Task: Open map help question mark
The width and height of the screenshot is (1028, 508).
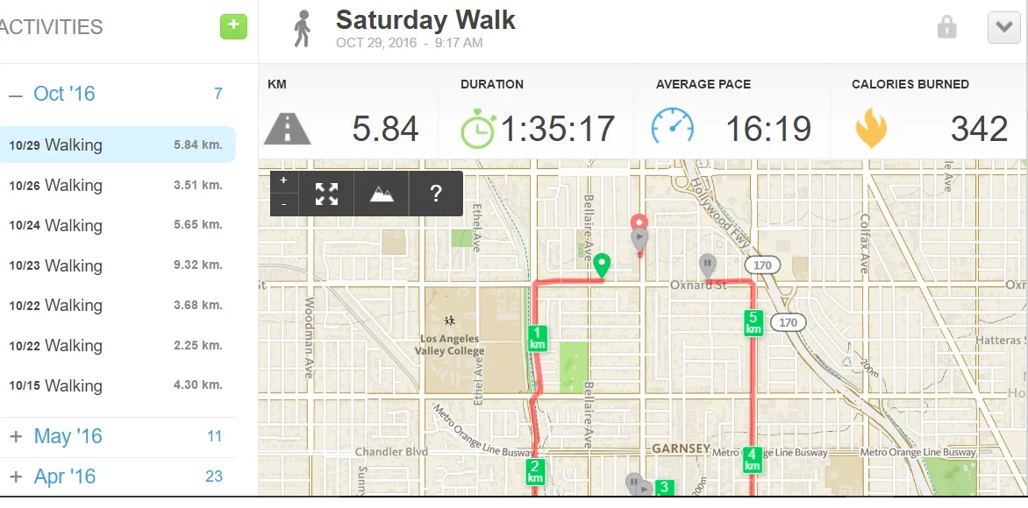Action: tap(436, 194)
